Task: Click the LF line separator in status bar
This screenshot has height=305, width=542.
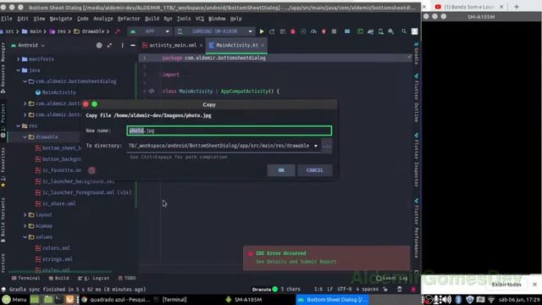Action: click(329, 289)
